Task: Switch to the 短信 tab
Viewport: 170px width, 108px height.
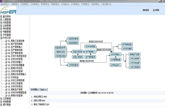Action: tap(44, 90)
